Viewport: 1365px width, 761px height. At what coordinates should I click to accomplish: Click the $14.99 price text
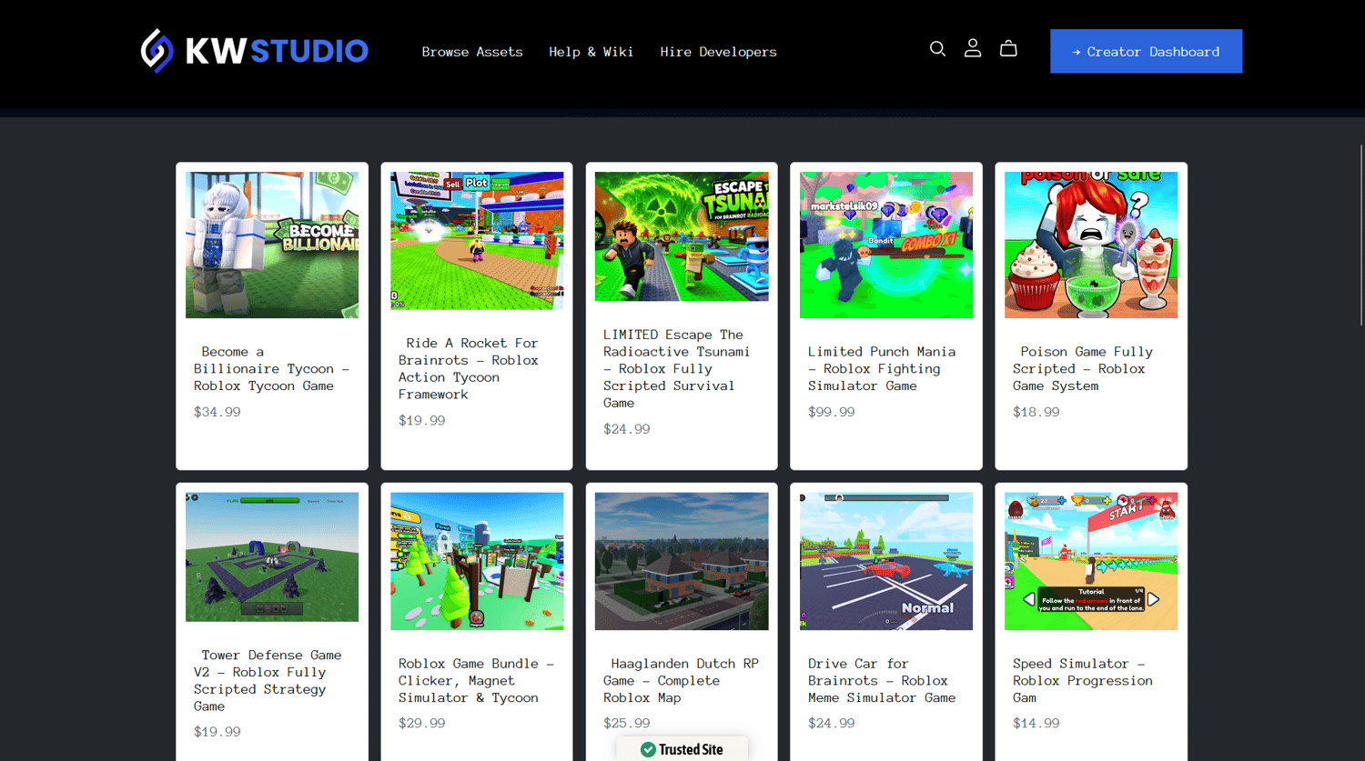click(1036, 724)
